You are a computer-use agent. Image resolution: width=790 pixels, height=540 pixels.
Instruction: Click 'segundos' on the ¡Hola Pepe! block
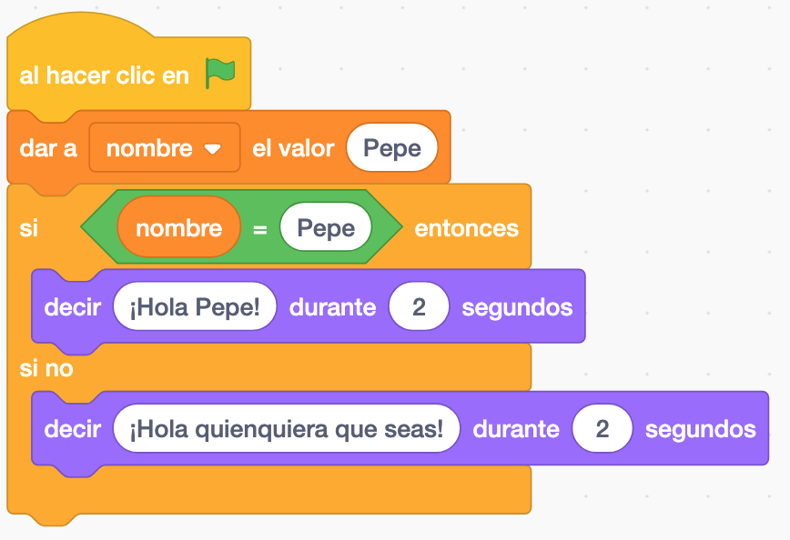517,307
